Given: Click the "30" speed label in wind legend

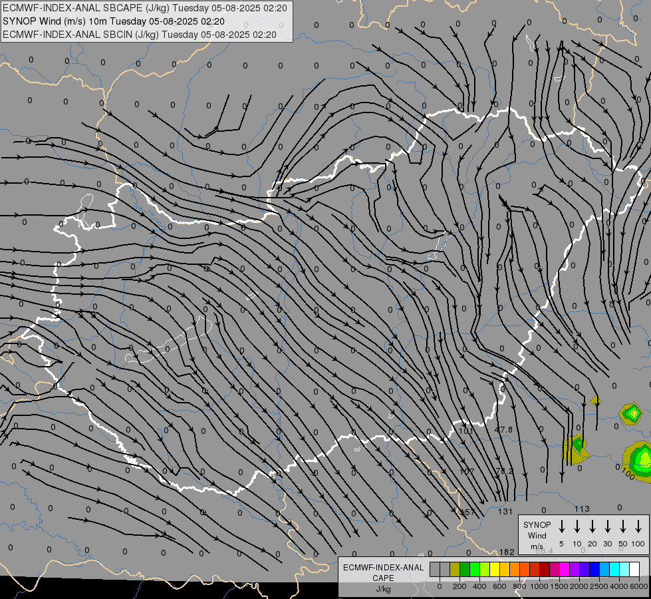Looking at the screenshot, I should click(x=607, y=544).
